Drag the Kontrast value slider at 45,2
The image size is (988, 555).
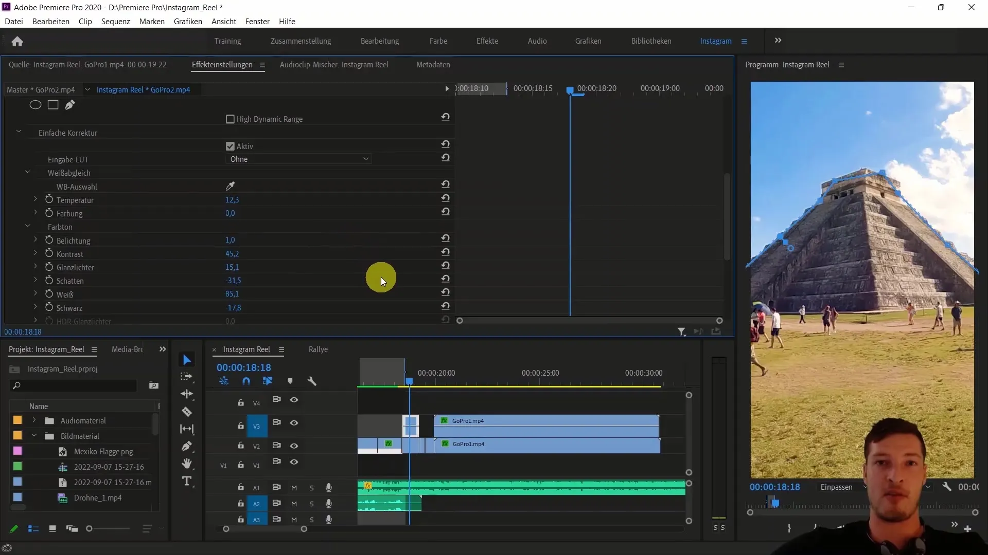[x=232, y=253]
